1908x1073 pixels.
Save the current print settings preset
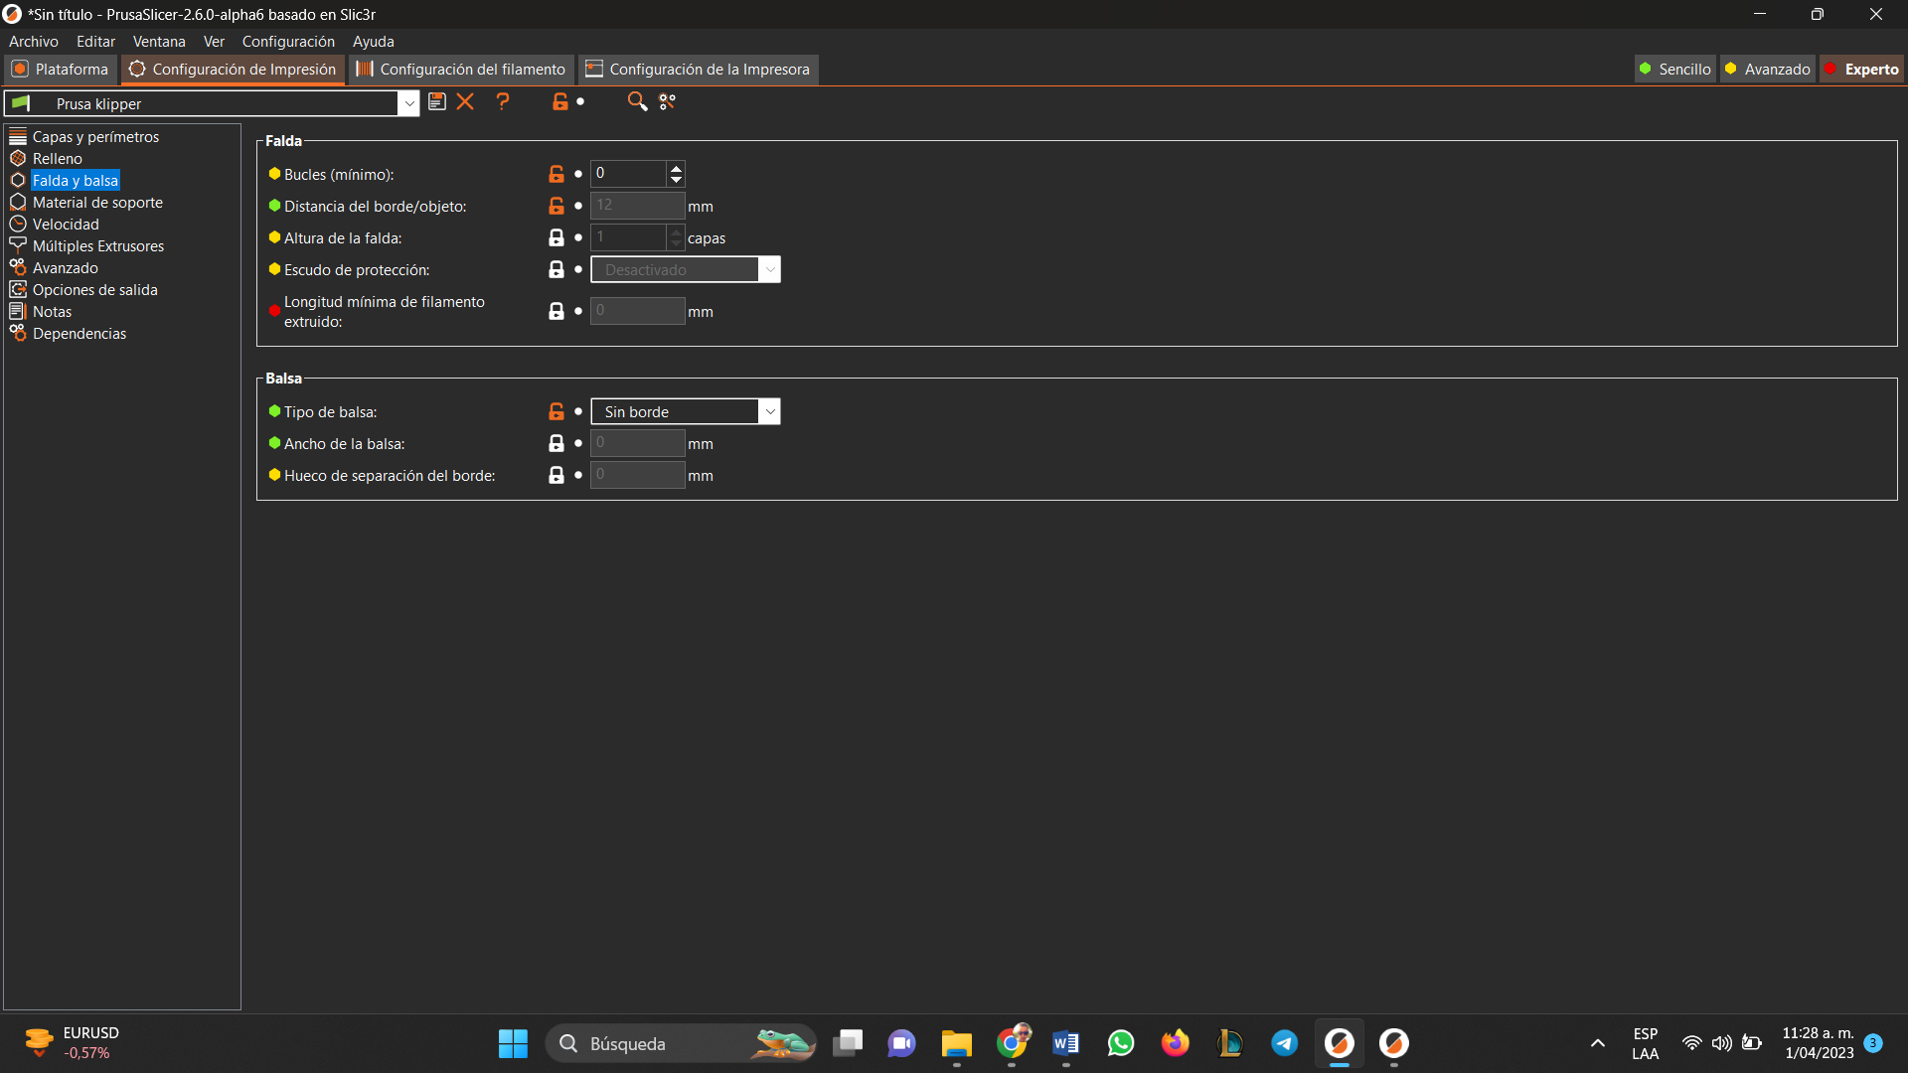437,101
